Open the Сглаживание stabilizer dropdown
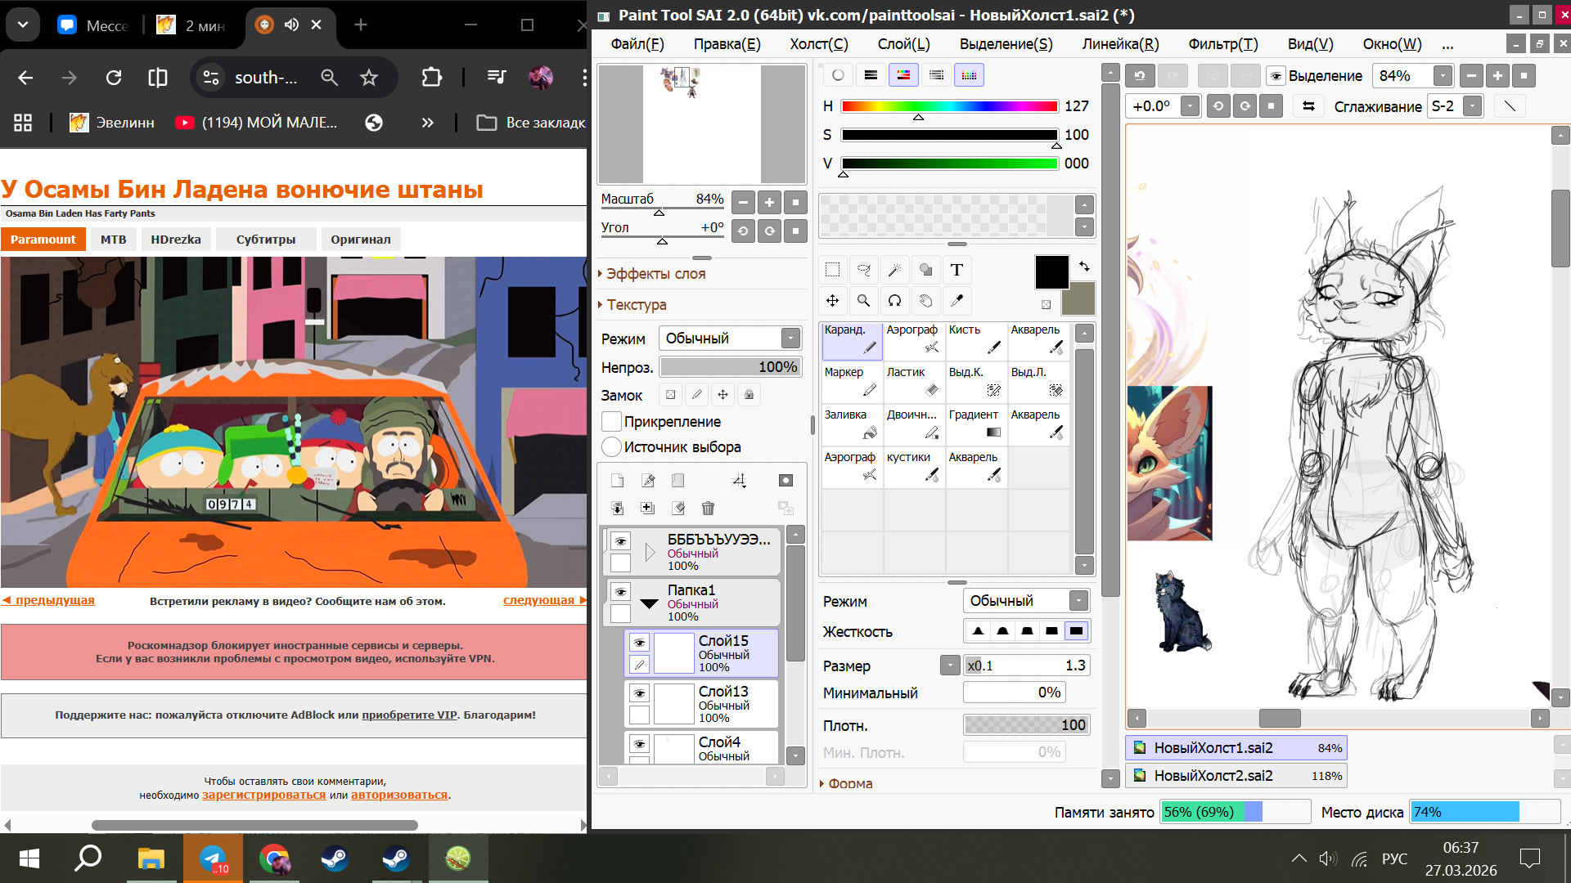 (1472, 106)
